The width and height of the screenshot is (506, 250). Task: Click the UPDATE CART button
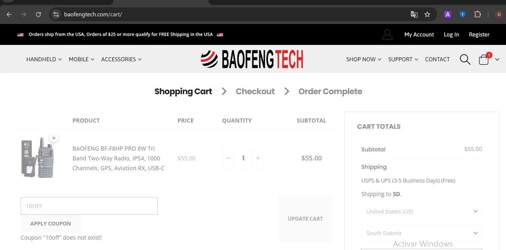(305, 219)
